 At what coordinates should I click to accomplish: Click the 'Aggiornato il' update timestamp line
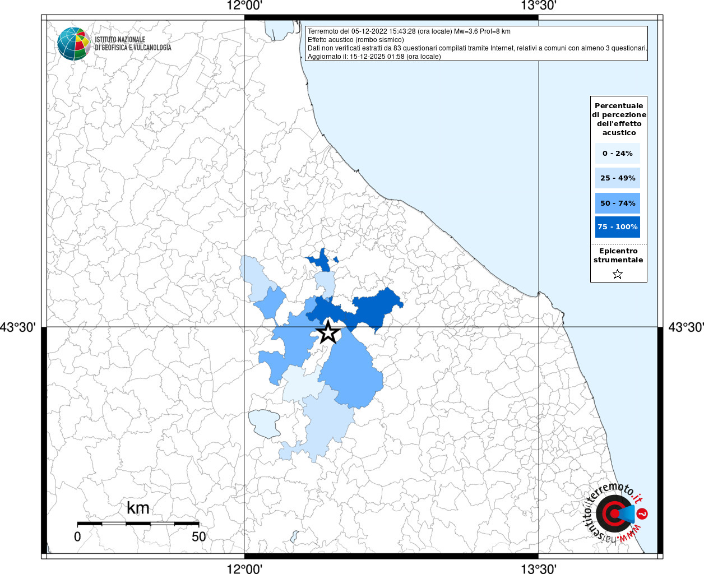click(x=374, y=57)
